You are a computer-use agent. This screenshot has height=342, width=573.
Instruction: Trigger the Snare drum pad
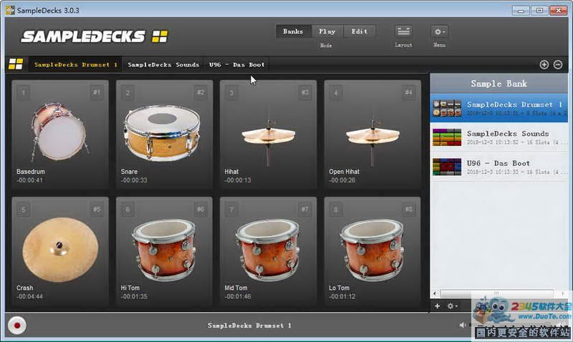(164, 134)
